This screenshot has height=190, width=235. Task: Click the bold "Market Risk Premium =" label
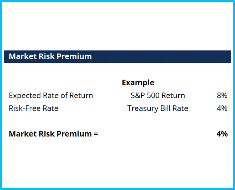coord(53,134)
